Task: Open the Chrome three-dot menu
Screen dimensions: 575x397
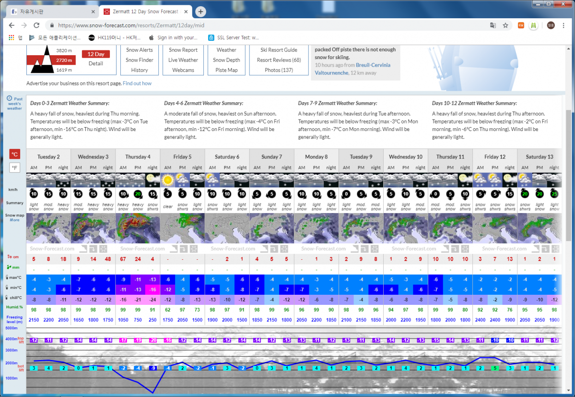Action: (x=563, y=25)
